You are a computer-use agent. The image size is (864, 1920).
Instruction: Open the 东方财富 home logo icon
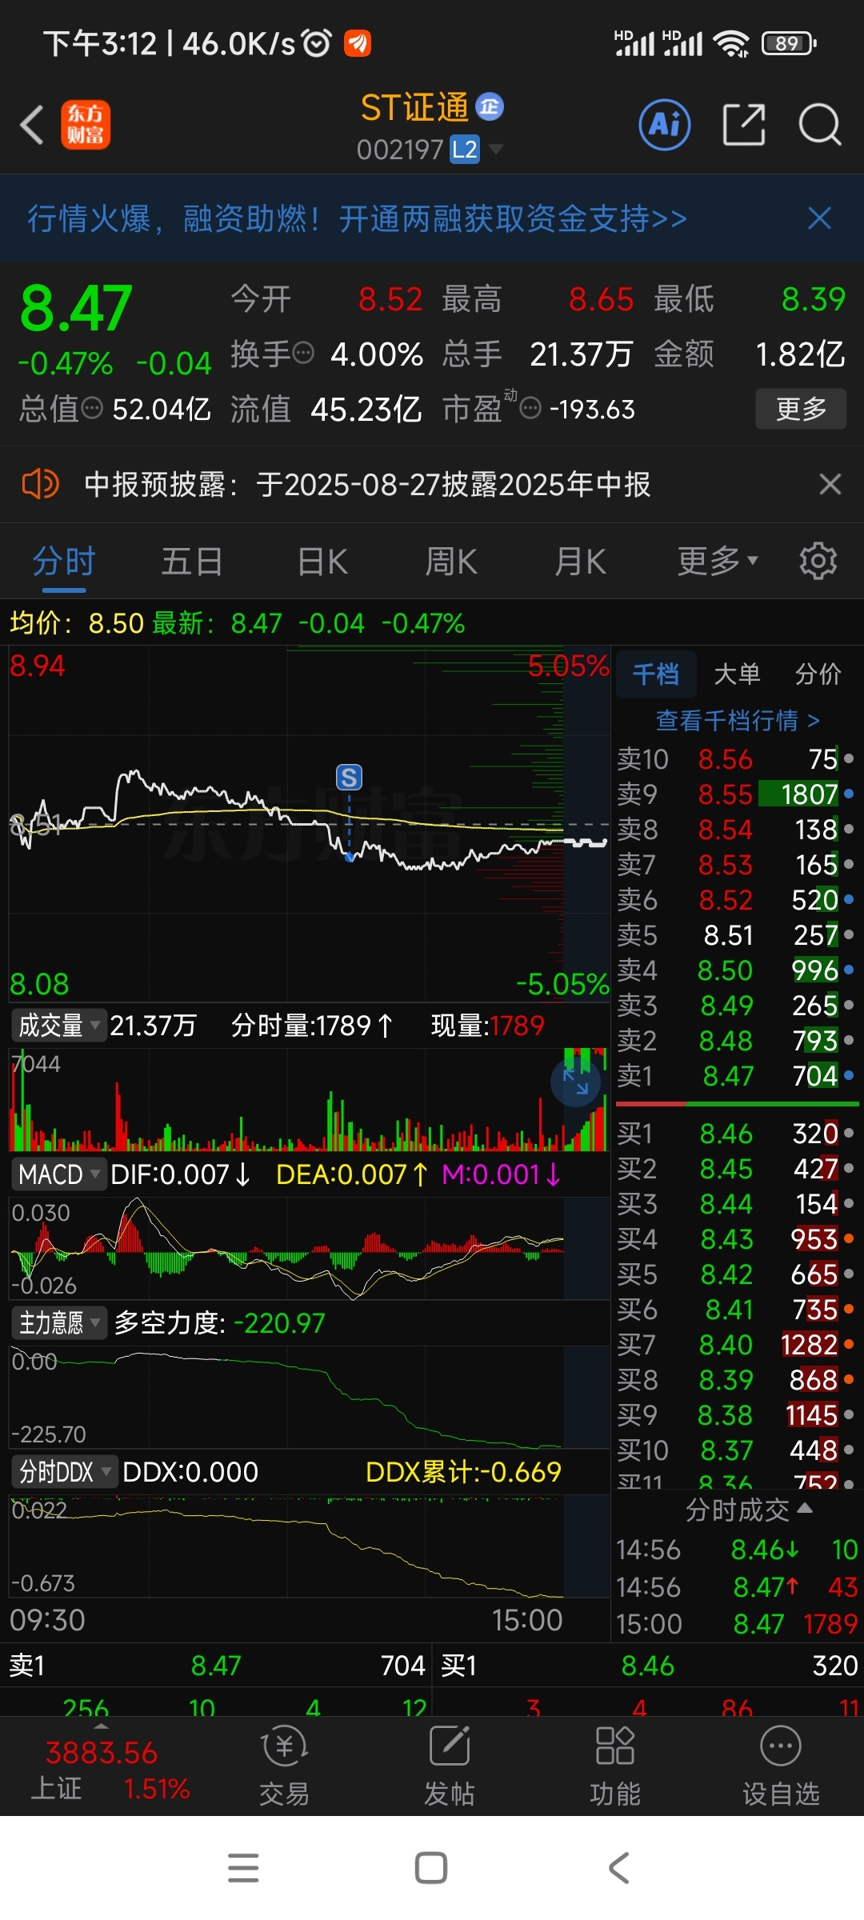click(x=86, y=125)
